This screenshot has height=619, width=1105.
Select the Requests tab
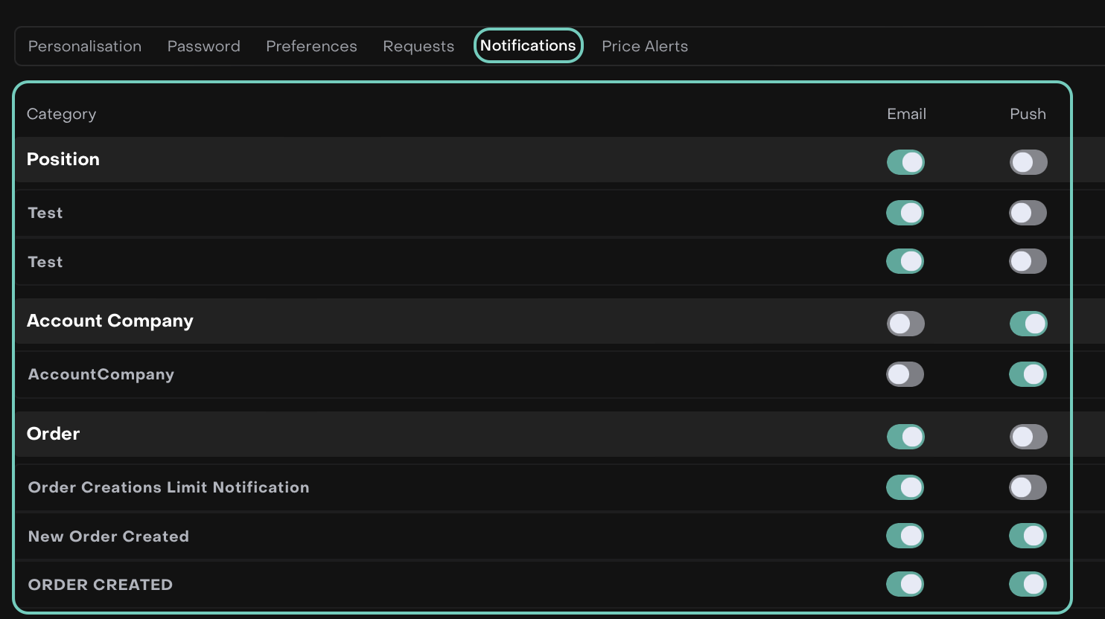418,46
